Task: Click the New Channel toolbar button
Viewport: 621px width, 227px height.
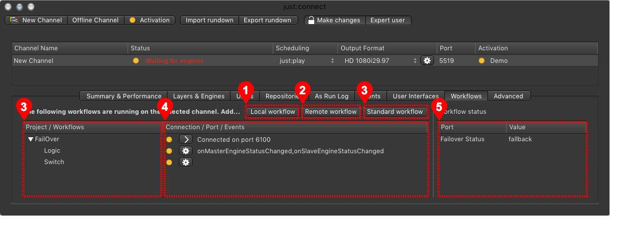Action: pos(37,20)
